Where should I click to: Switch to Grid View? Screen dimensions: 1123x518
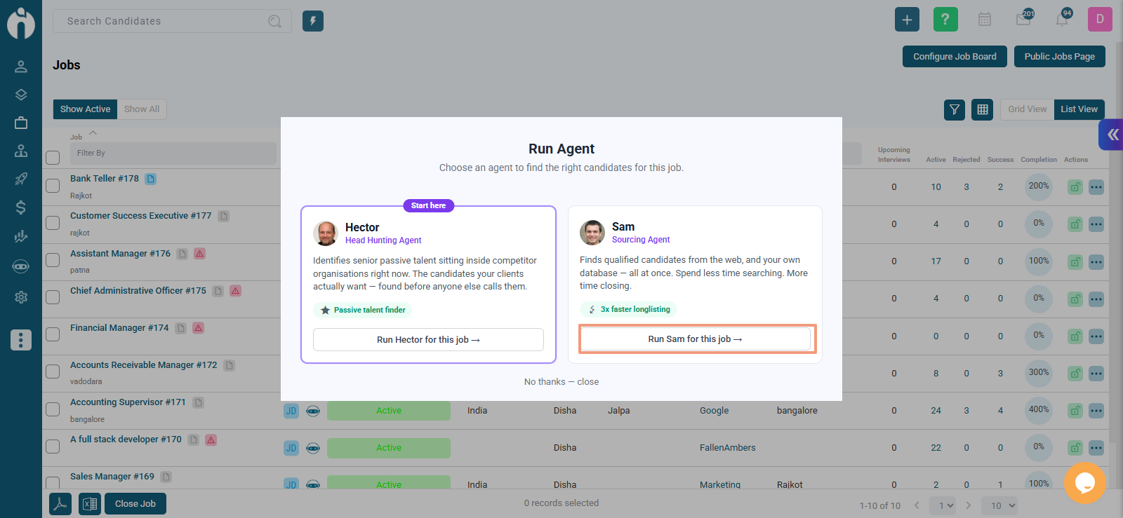click(x=1027, y=109)
